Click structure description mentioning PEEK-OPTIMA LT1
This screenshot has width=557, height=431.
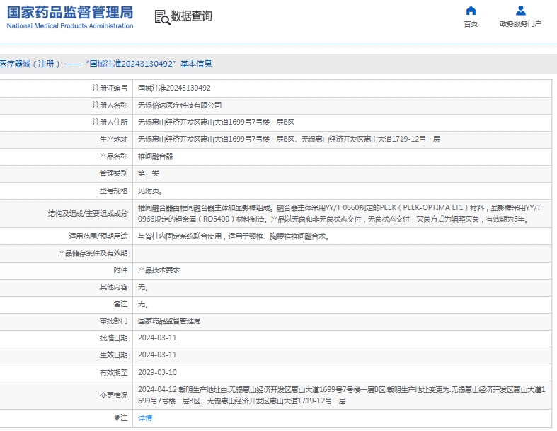pyautogui.click(x=339, y=213)
